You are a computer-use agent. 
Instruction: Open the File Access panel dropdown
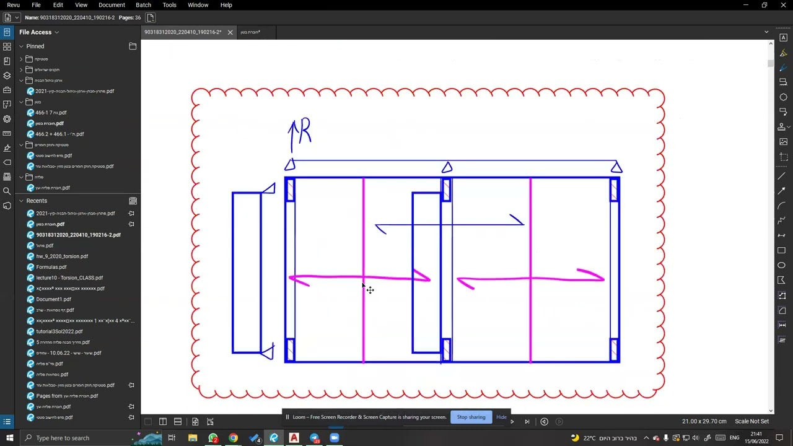(56, 32)
